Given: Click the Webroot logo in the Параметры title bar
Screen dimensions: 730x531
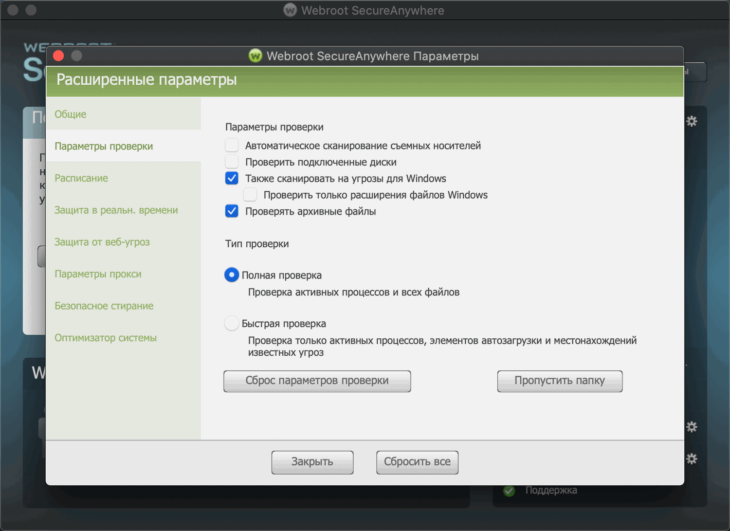Looking at the screenshot, I should tap(255, 56).
